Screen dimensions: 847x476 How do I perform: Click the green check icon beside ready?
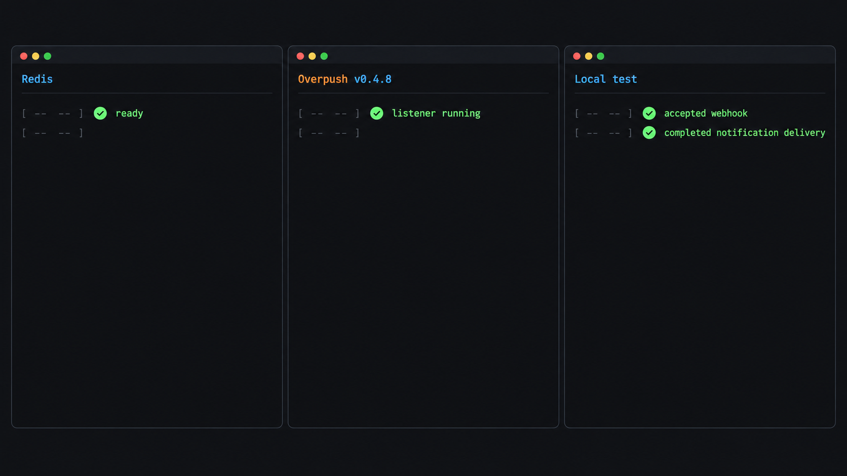click(x=100, y=113)
